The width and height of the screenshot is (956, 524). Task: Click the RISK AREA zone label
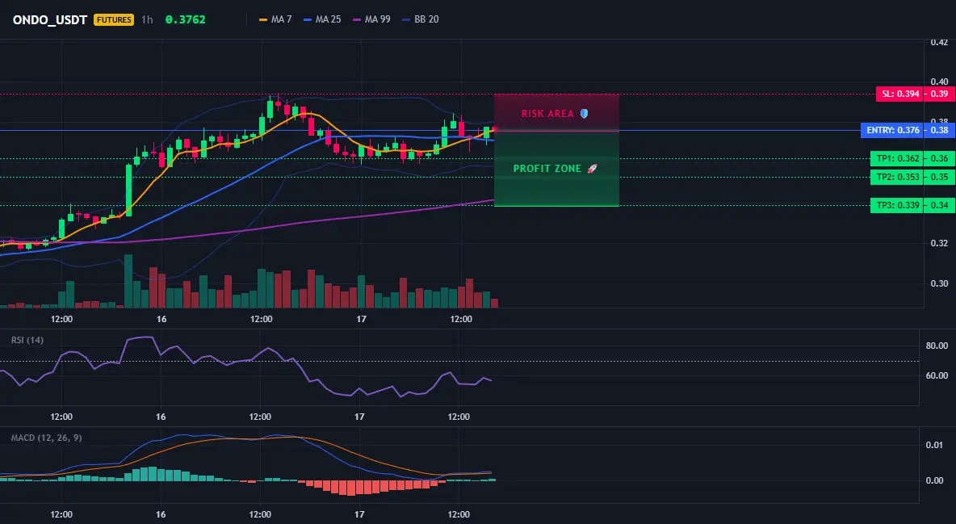[547, 114]
